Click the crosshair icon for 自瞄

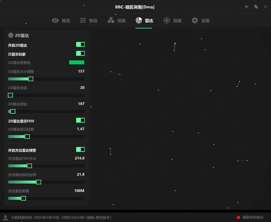coord(167,21)
